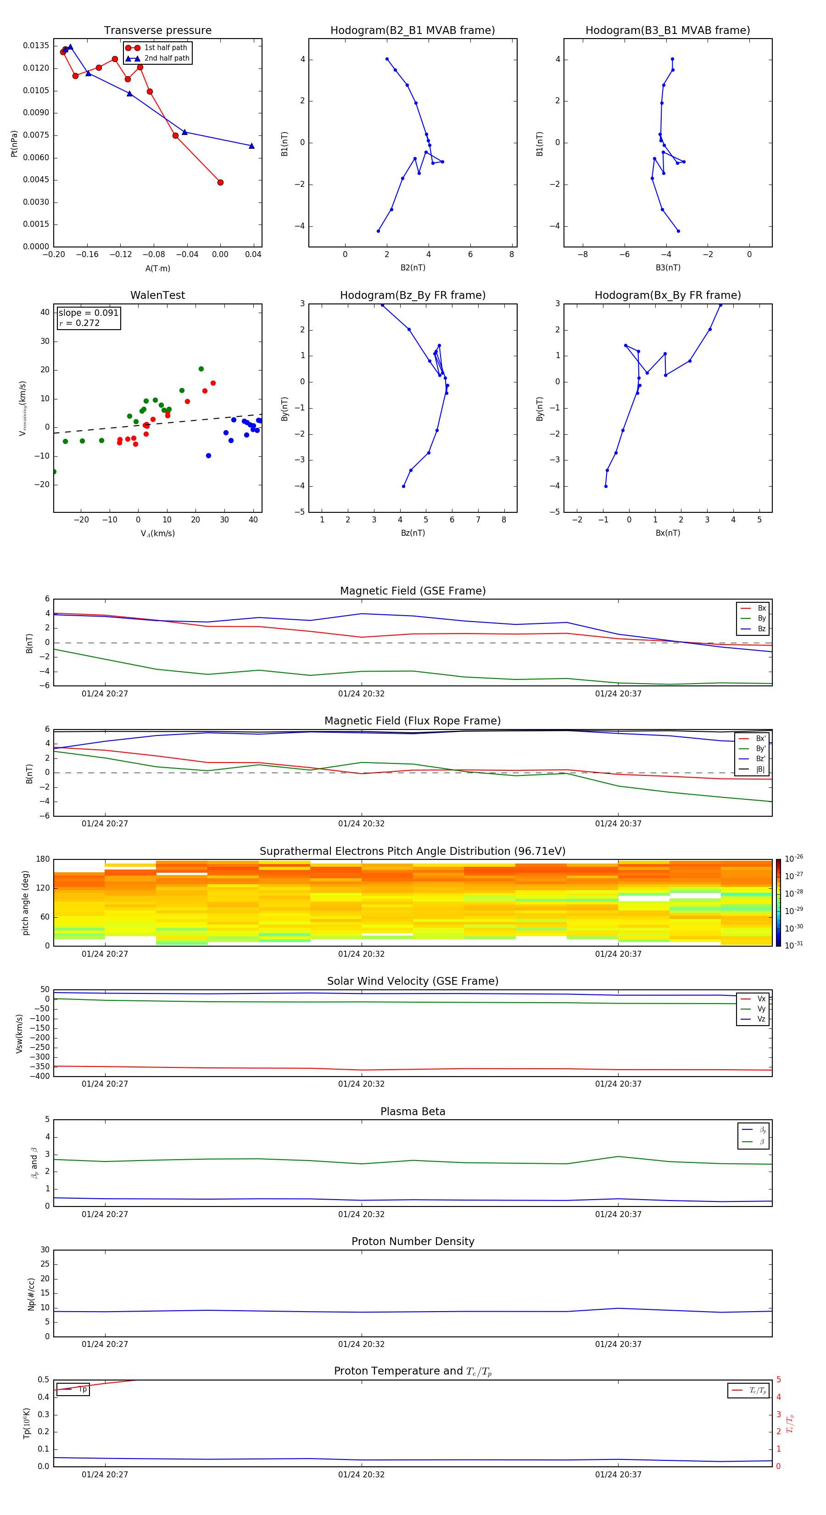Select the Bx entry in GSE magnetic field legend
This screenshot has width=826, height=1515.
(753, 608)
